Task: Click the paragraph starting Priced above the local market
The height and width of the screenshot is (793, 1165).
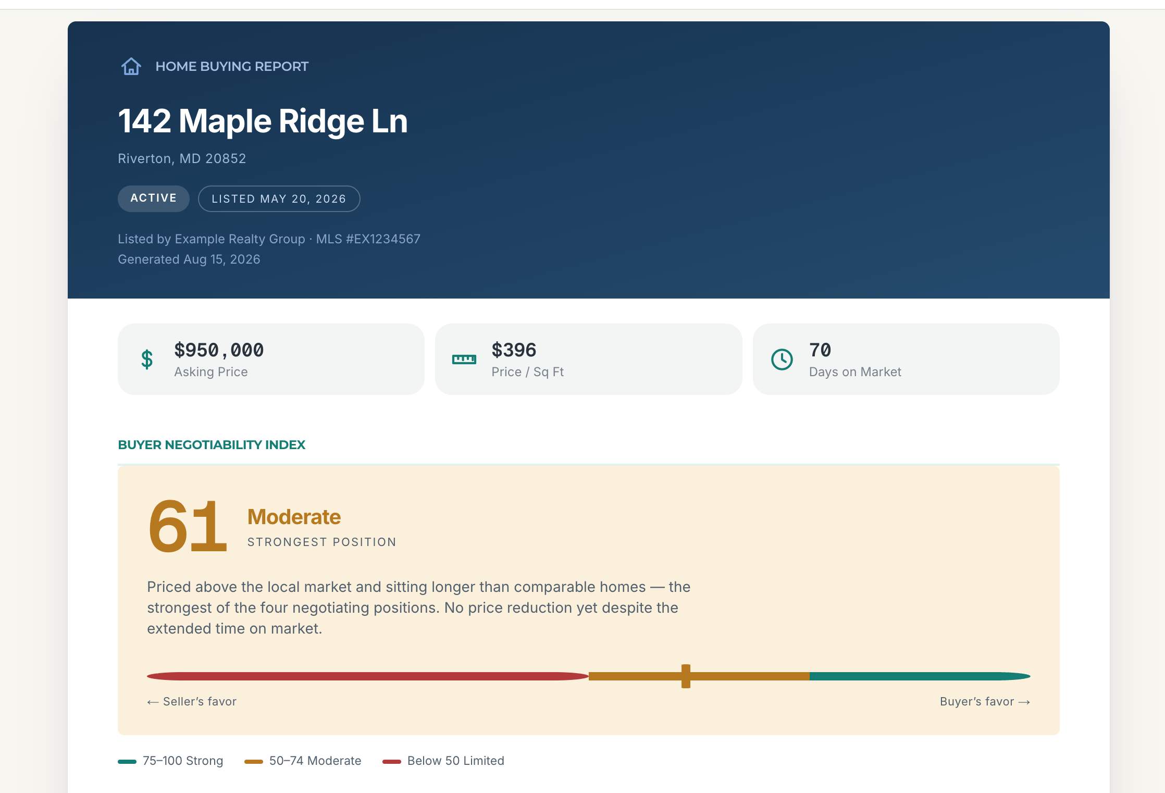Action: [x=418, y=608]
